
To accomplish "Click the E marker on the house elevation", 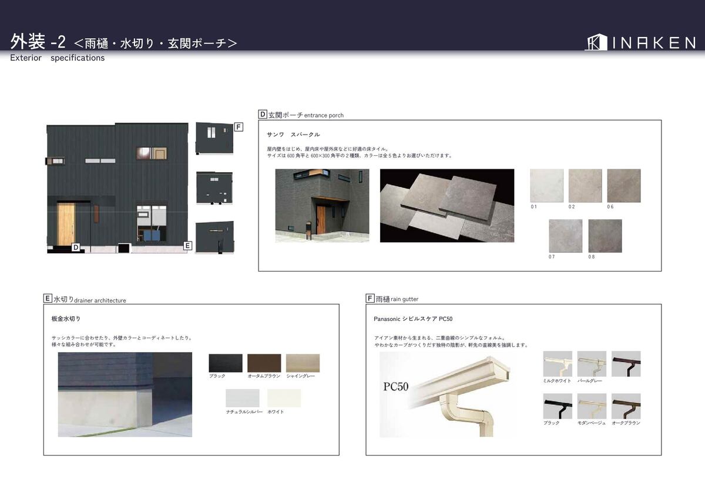I will 187,246.
